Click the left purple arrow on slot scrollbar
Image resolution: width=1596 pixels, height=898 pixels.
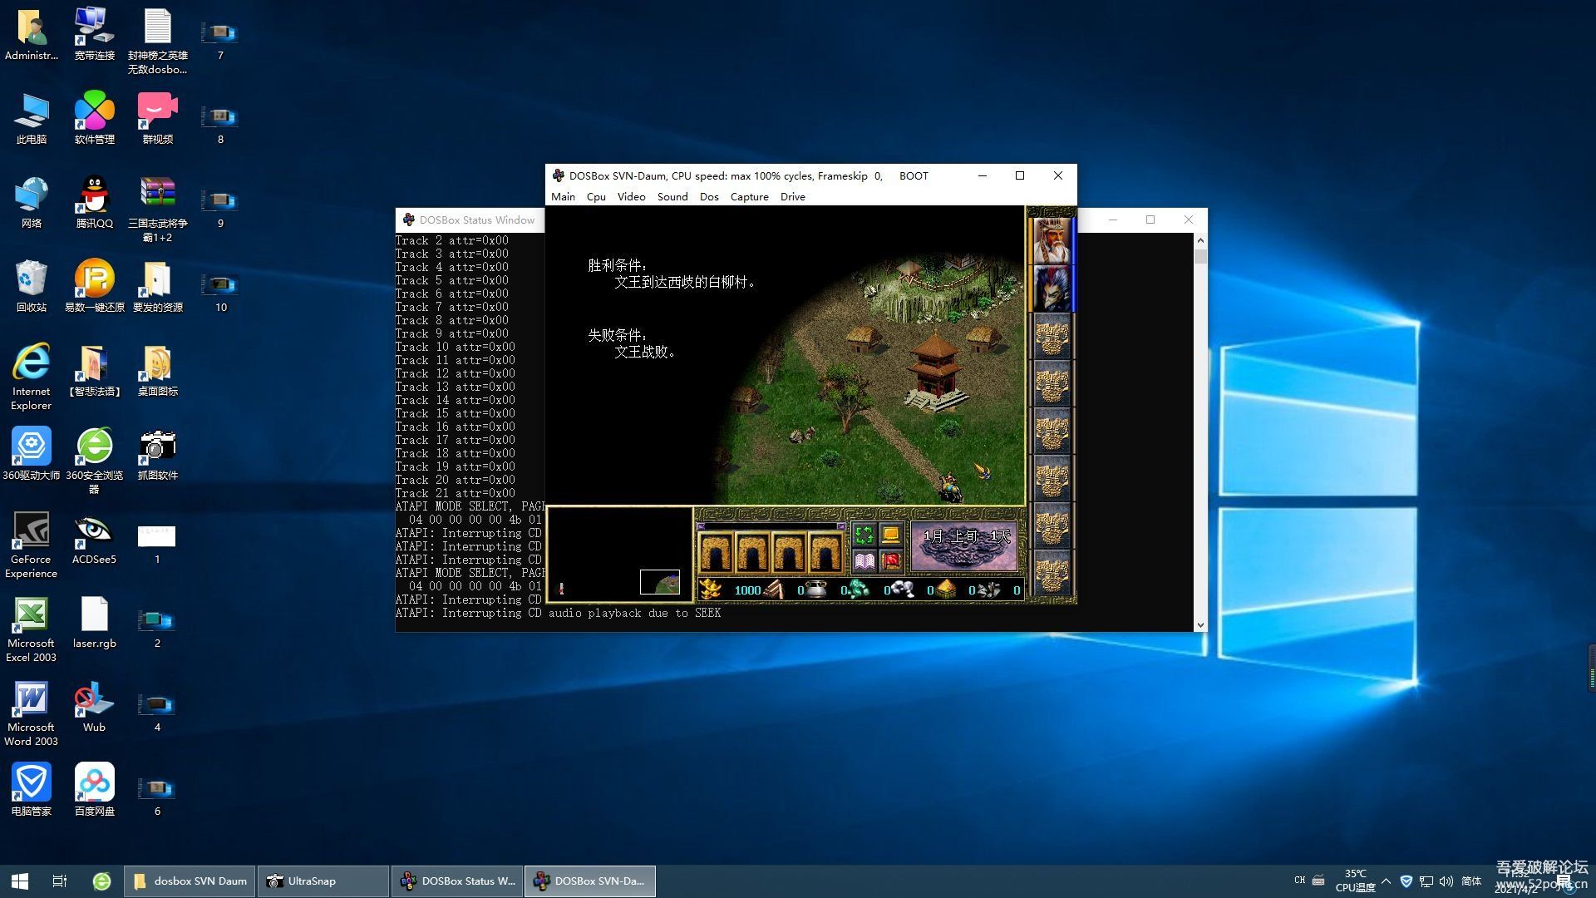pos(701,526)
